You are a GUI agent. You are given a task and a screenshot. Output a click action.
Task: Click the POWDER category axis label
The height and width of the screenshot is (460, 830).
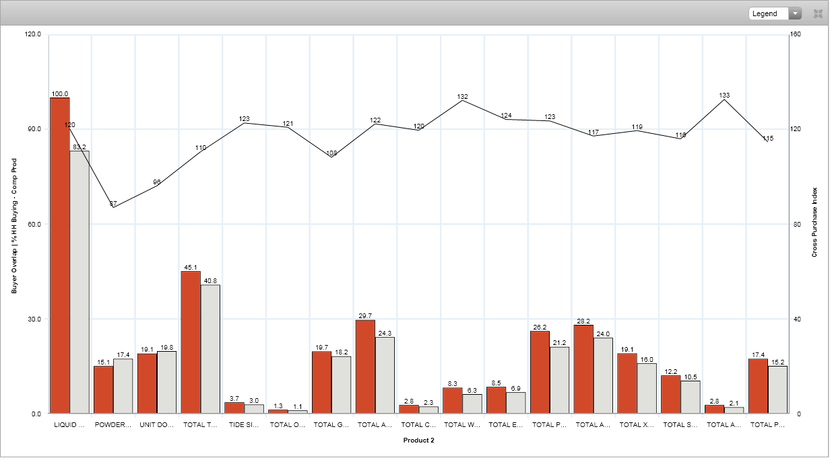pyautogui.click(x=113, y=424)
